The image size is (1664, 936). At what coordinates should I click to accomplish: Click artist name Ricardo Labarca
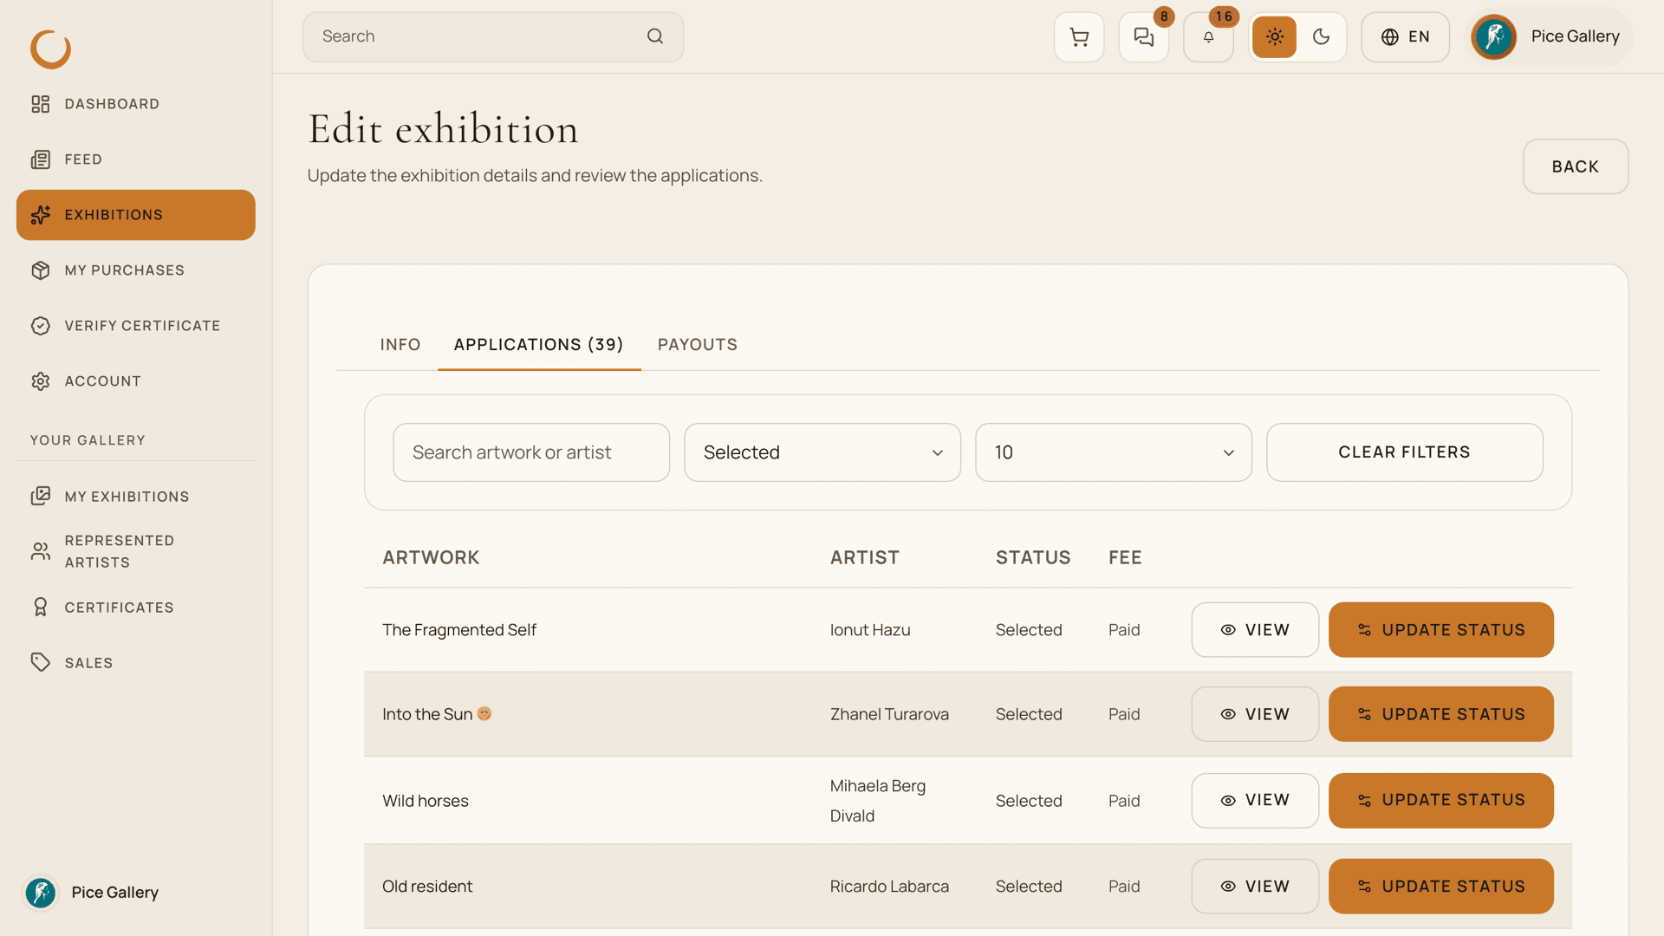click(889, 886)
